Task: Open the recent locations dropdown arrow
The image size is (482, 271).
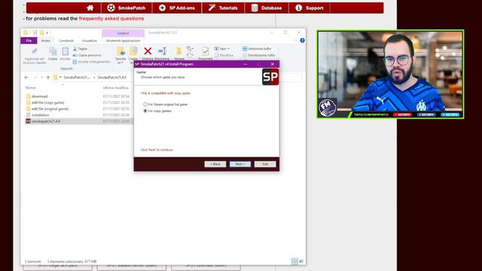Action: pos(42,78)
